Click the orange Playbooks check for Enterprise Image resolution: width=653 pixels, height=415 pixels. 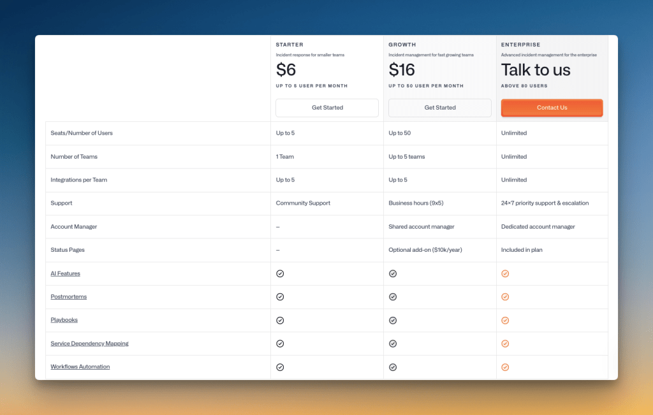505,320
